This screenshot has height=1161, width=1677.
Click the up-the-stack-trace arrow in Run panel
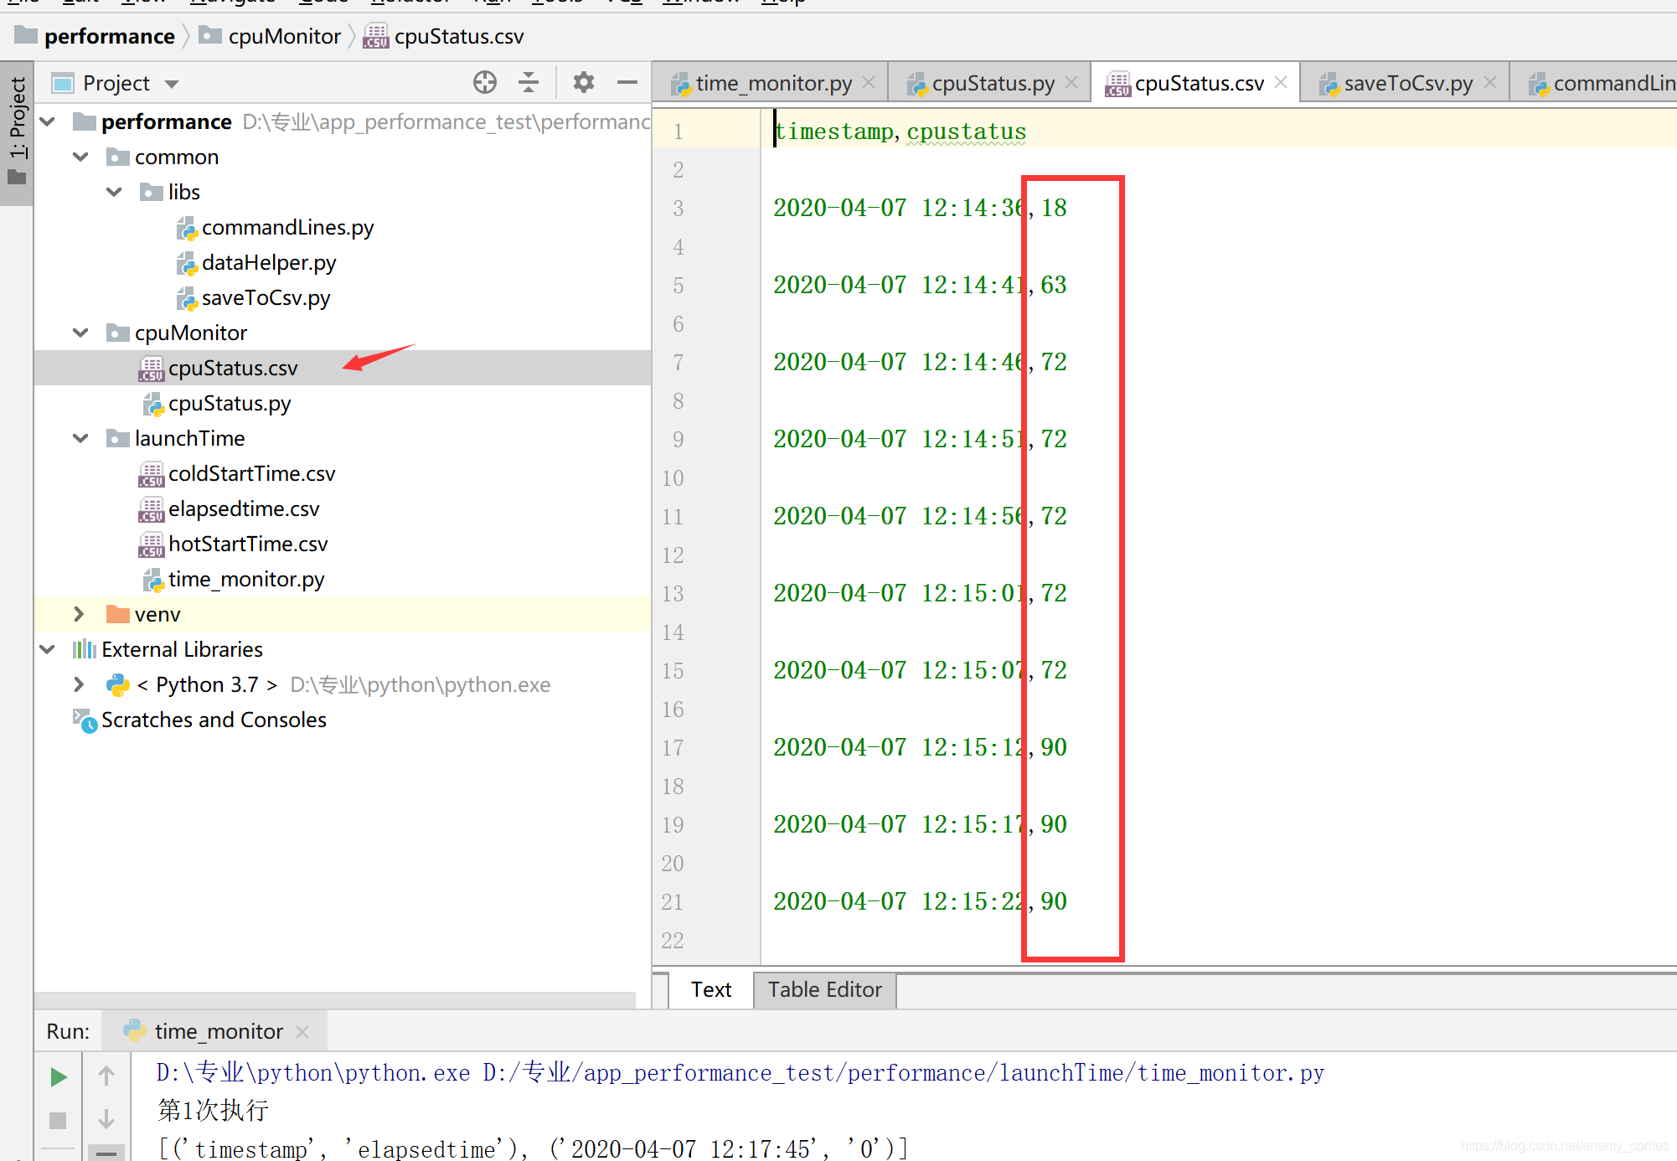click(x=106, y=1076)
